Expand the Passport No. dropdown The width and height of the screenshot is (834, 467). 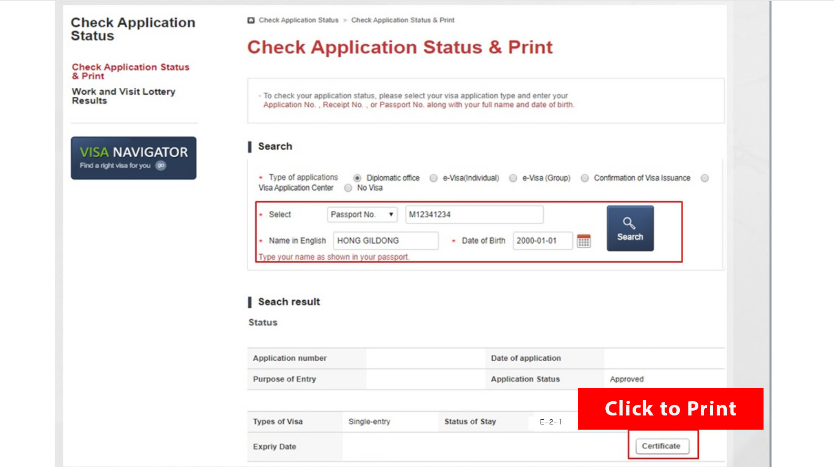362,215
